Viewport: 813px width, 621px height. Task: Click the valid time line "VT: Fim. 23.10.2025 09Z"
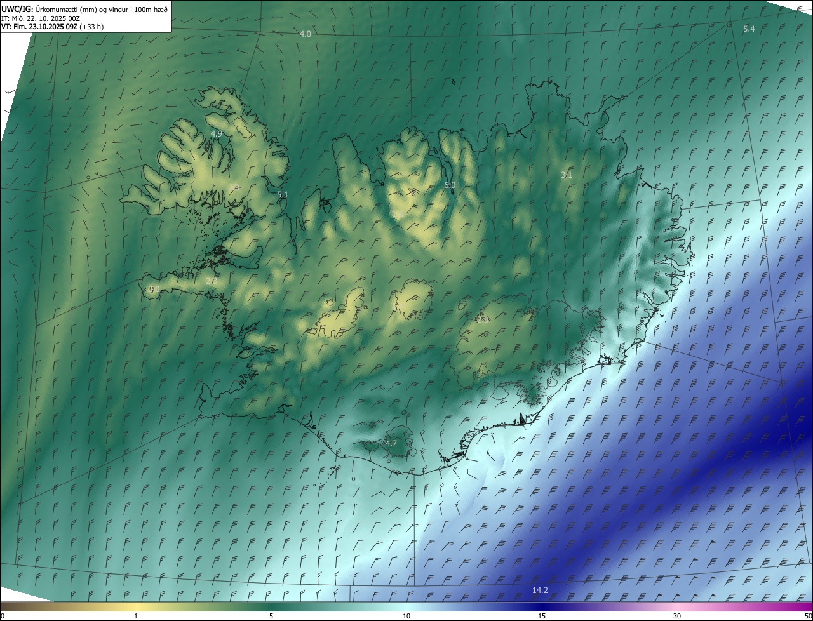(x=38, y=27)
